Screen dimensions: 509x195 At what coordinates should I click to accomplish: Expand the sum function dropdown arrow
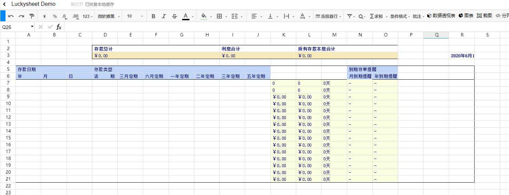tap(386, 16)
